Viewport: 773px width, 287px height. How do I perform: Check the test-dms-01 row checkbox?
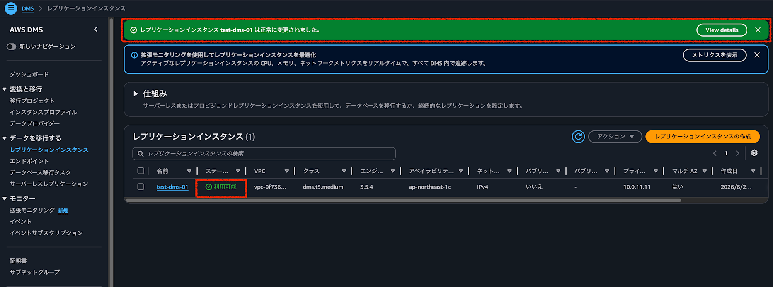point(141,187)
